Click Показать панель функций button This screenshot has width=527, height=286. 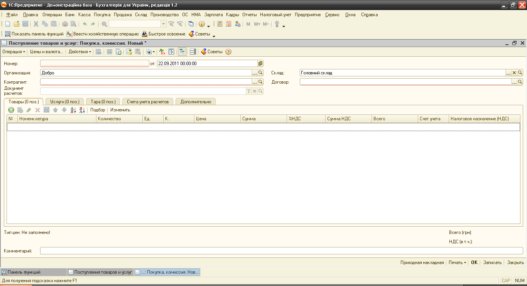click(x=34, y=34)
